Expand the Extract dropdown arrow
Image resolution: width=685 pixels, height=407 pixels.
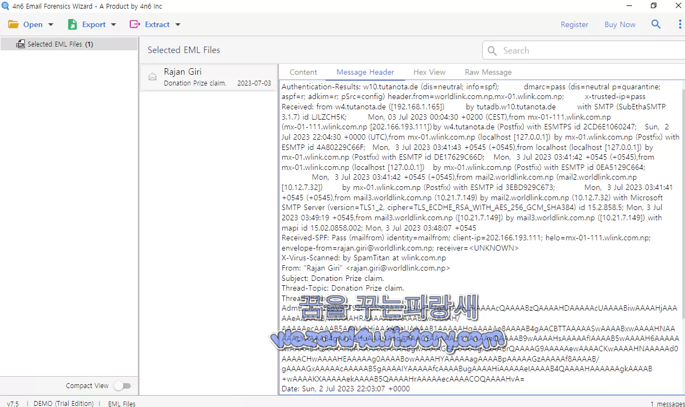click(178, 25)
